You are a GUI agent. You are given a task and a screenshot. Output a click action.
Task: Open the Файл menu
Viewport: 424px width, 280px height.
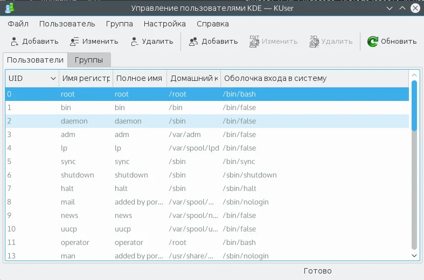coord(18,24)
